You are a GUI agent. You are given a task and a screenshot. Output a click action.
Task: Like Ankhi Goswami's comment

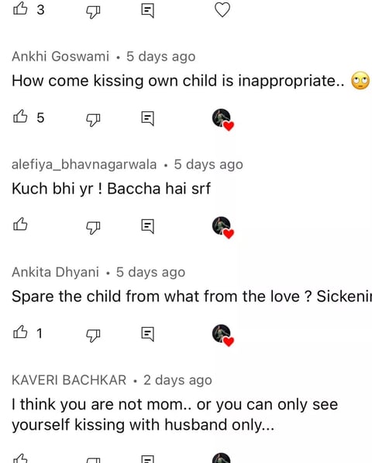(20, 117)
